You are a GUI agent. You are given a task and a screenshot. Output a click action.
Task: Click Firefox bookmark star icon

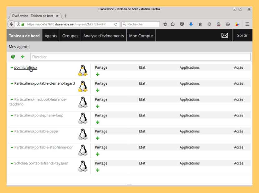click(x=165, y=24)
